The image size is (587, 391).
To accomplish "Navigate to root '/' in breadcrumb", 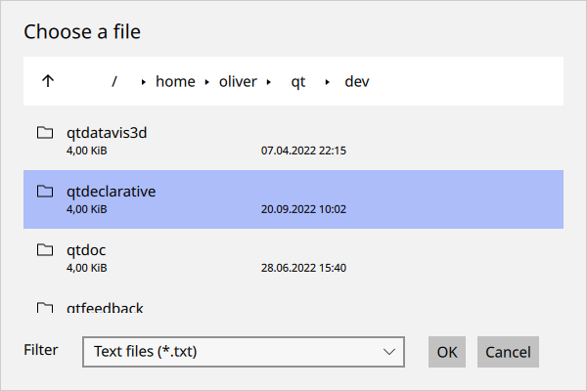I will coord(114,82).
